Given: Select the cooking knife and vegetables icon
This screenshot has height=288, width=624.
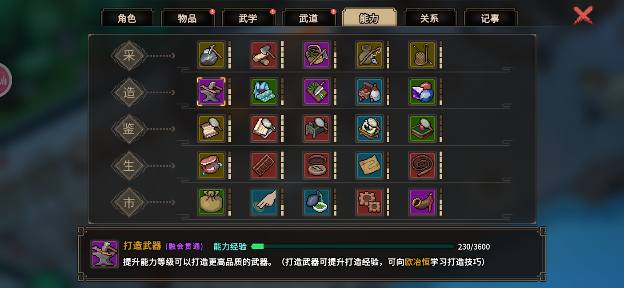Looking at the screenshot, I should pos(317,92).
